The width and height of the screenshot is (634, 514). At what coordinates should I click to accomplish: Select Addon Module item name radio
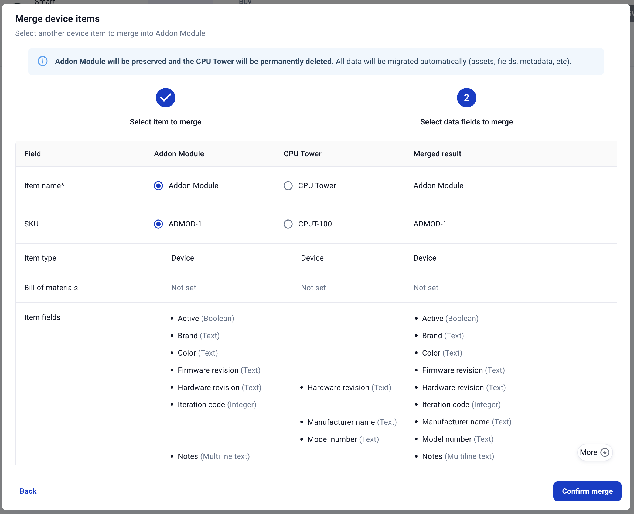coord(158,186)
